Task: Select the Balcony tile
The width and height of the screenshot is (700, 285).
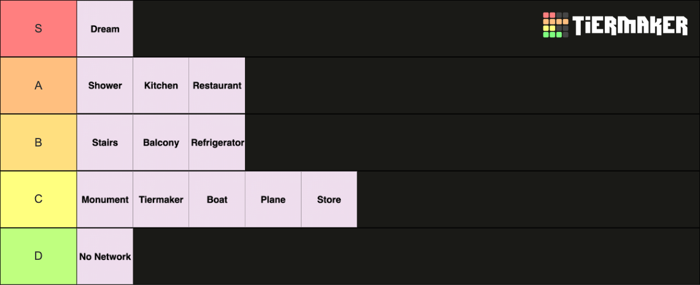Action: coord(161,142)
